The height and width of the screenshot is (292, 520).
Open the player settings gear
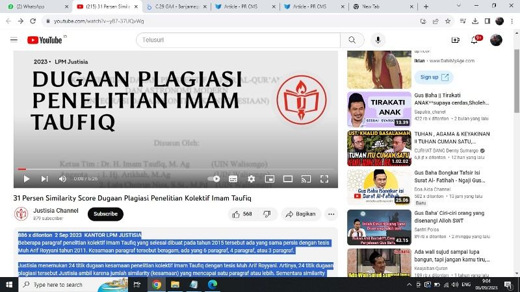252,179
